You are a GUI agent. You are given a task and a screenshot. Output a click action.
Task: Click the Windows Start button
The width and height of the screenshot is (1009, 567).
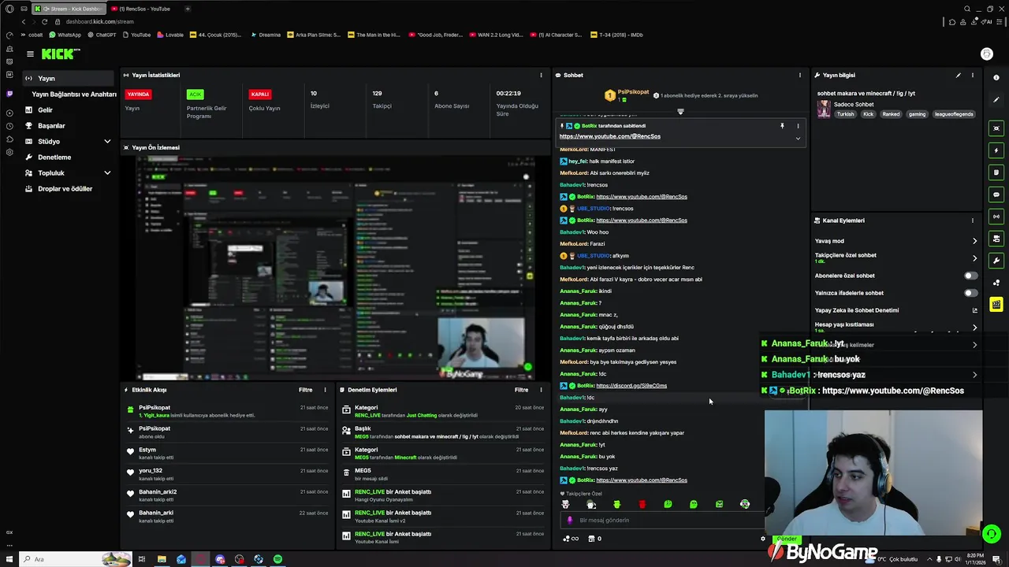[x=8, y=559]
